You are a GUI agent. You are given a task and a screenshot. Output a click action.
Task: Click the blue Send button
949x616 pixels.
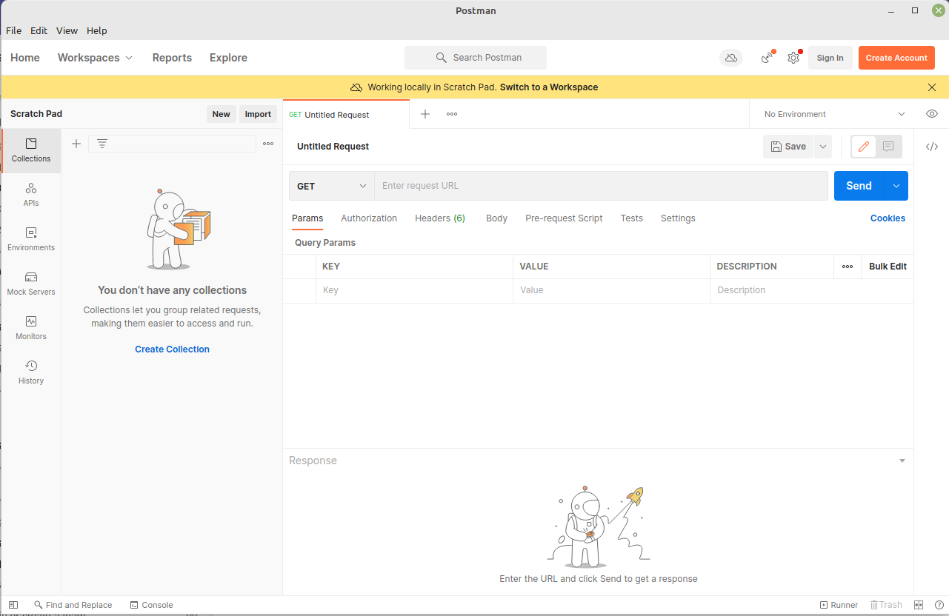coord(859,186)
